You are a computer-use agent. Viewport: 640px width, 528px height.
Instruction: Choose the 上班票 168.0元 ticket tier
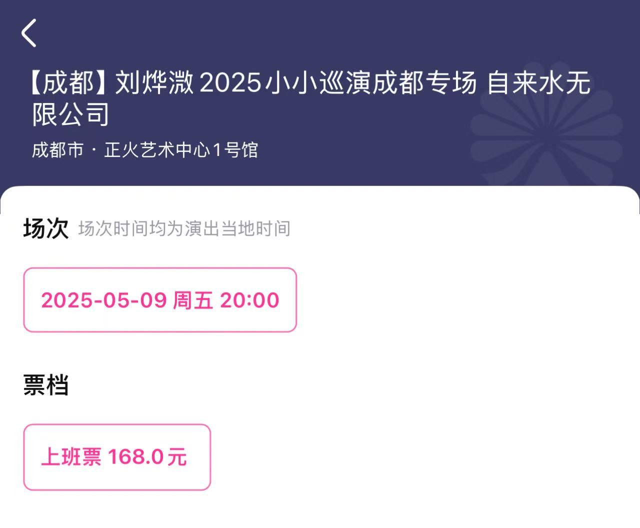(x=117, y=457)
